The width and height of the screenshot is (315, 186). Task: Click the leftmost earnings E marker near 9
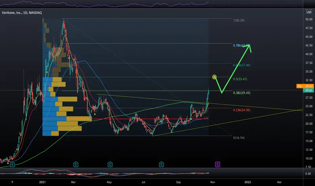tap(12, 164)
